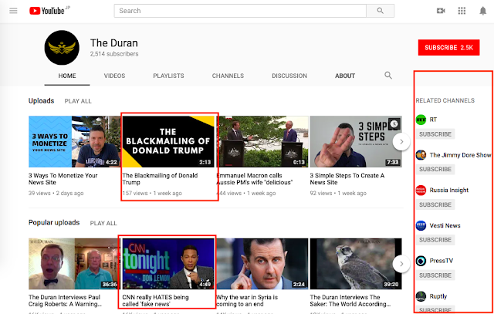Play all Uploads
The image size is (494, 314).
pyautogui.click(x=78, y=101)
